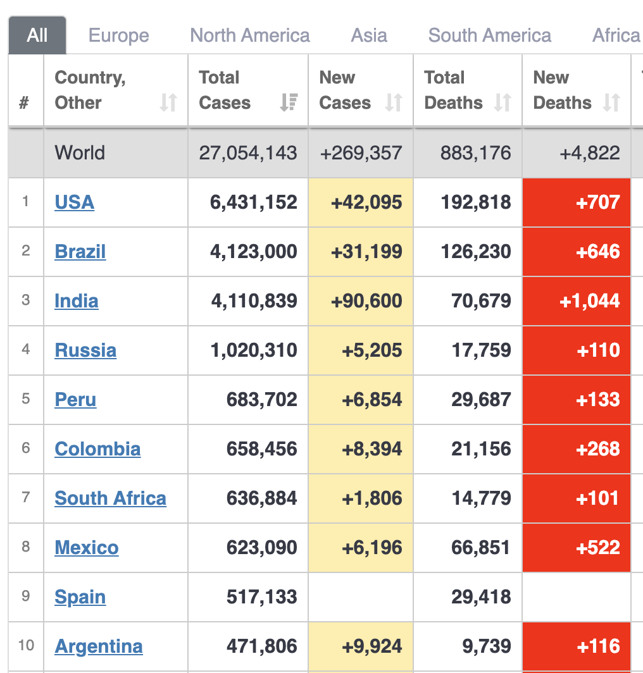Sort by Total Deaths sort arrows
Image resolution: width=643 pixels, height=673 pixels.
[503, 102]
